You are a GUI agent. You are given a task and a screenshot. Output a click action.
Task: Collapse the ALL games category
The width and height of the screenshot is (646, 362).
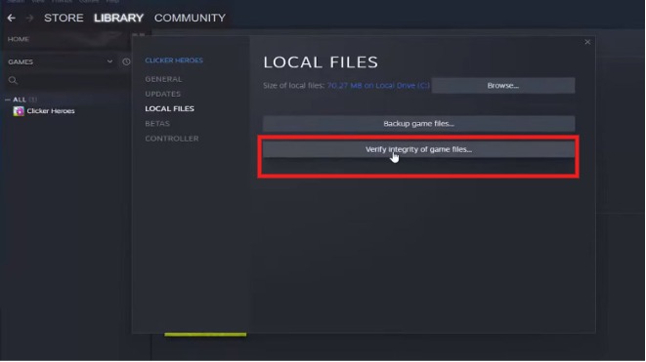8,100
